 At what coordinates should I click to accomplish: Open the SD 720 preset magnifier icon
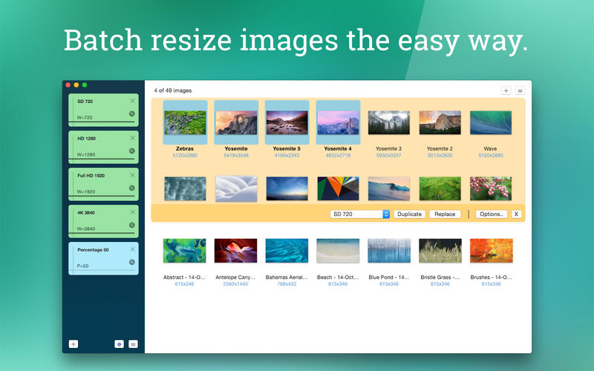[132, 114]
